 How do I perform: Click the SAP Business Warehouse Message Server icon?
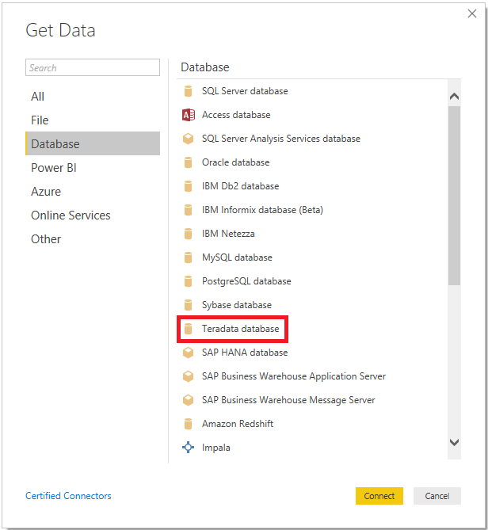click(x=188, y=400)
